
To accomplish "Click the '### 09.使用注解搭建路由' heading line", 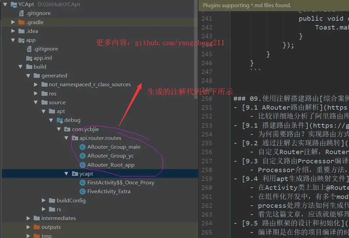I will [291, 98].
